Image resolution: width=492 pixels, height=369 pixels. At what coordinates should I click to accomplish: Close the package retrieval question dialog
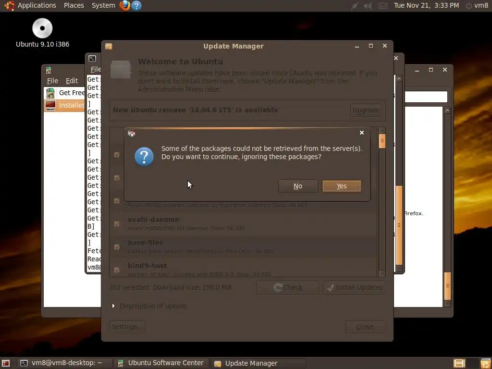tap(361, 133)
